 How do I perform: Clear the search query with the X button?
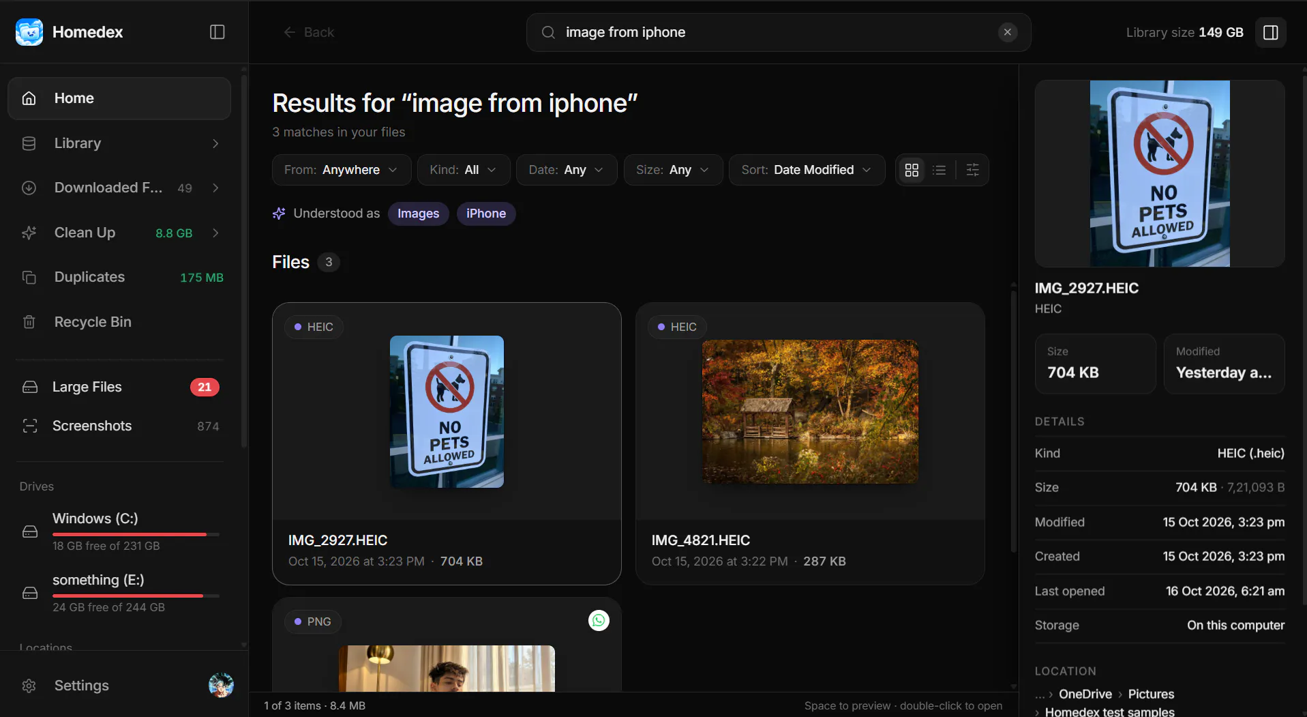(x=1007, y=32)
